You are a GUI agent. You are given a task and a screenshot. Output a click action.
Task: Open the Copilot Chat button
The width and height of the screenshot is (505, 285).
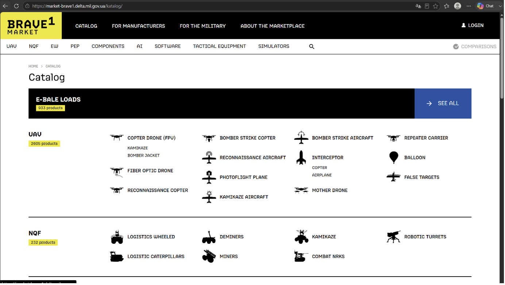pyautogui.click(x=486, y=6)
